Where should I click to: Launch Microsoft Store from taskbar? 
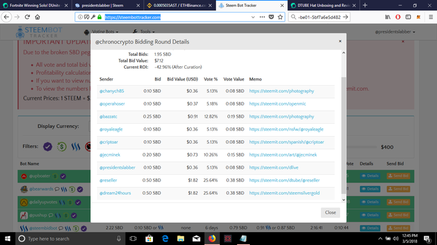(149, 239)
